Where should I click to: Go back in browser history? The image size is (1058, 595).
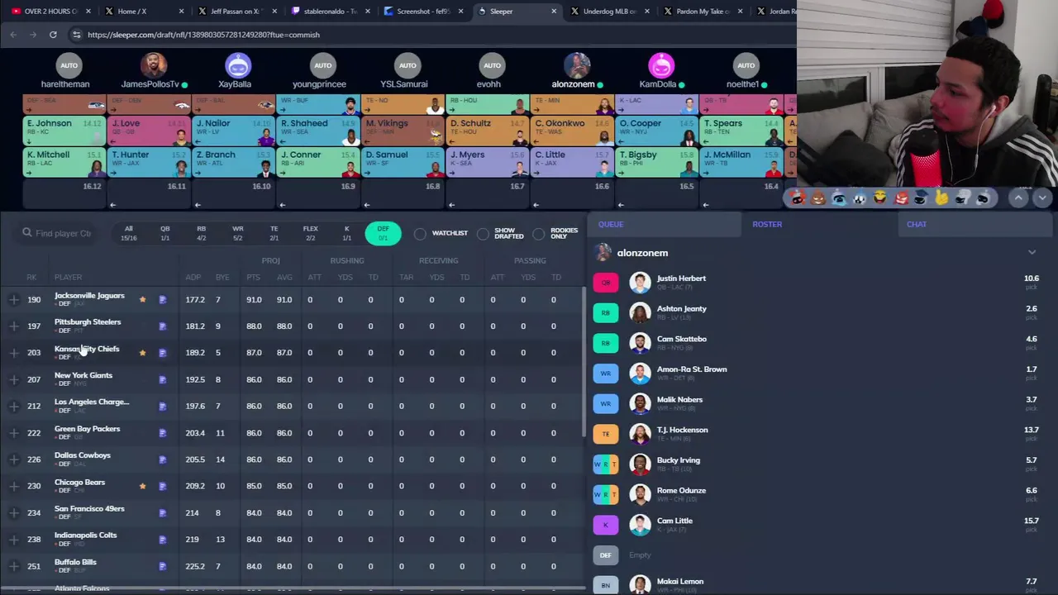pyautogui.click(x=13, y=35)
